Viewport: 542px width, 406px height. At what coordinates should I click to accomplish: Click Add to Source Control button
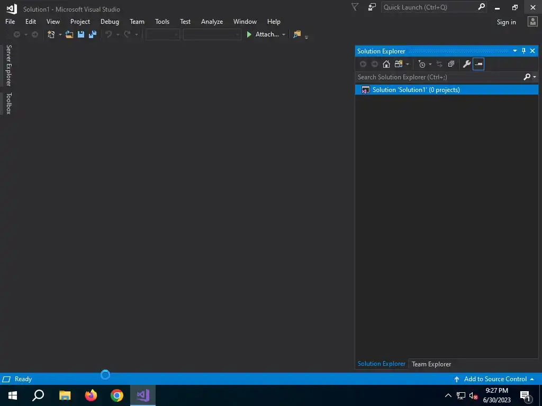495,379
